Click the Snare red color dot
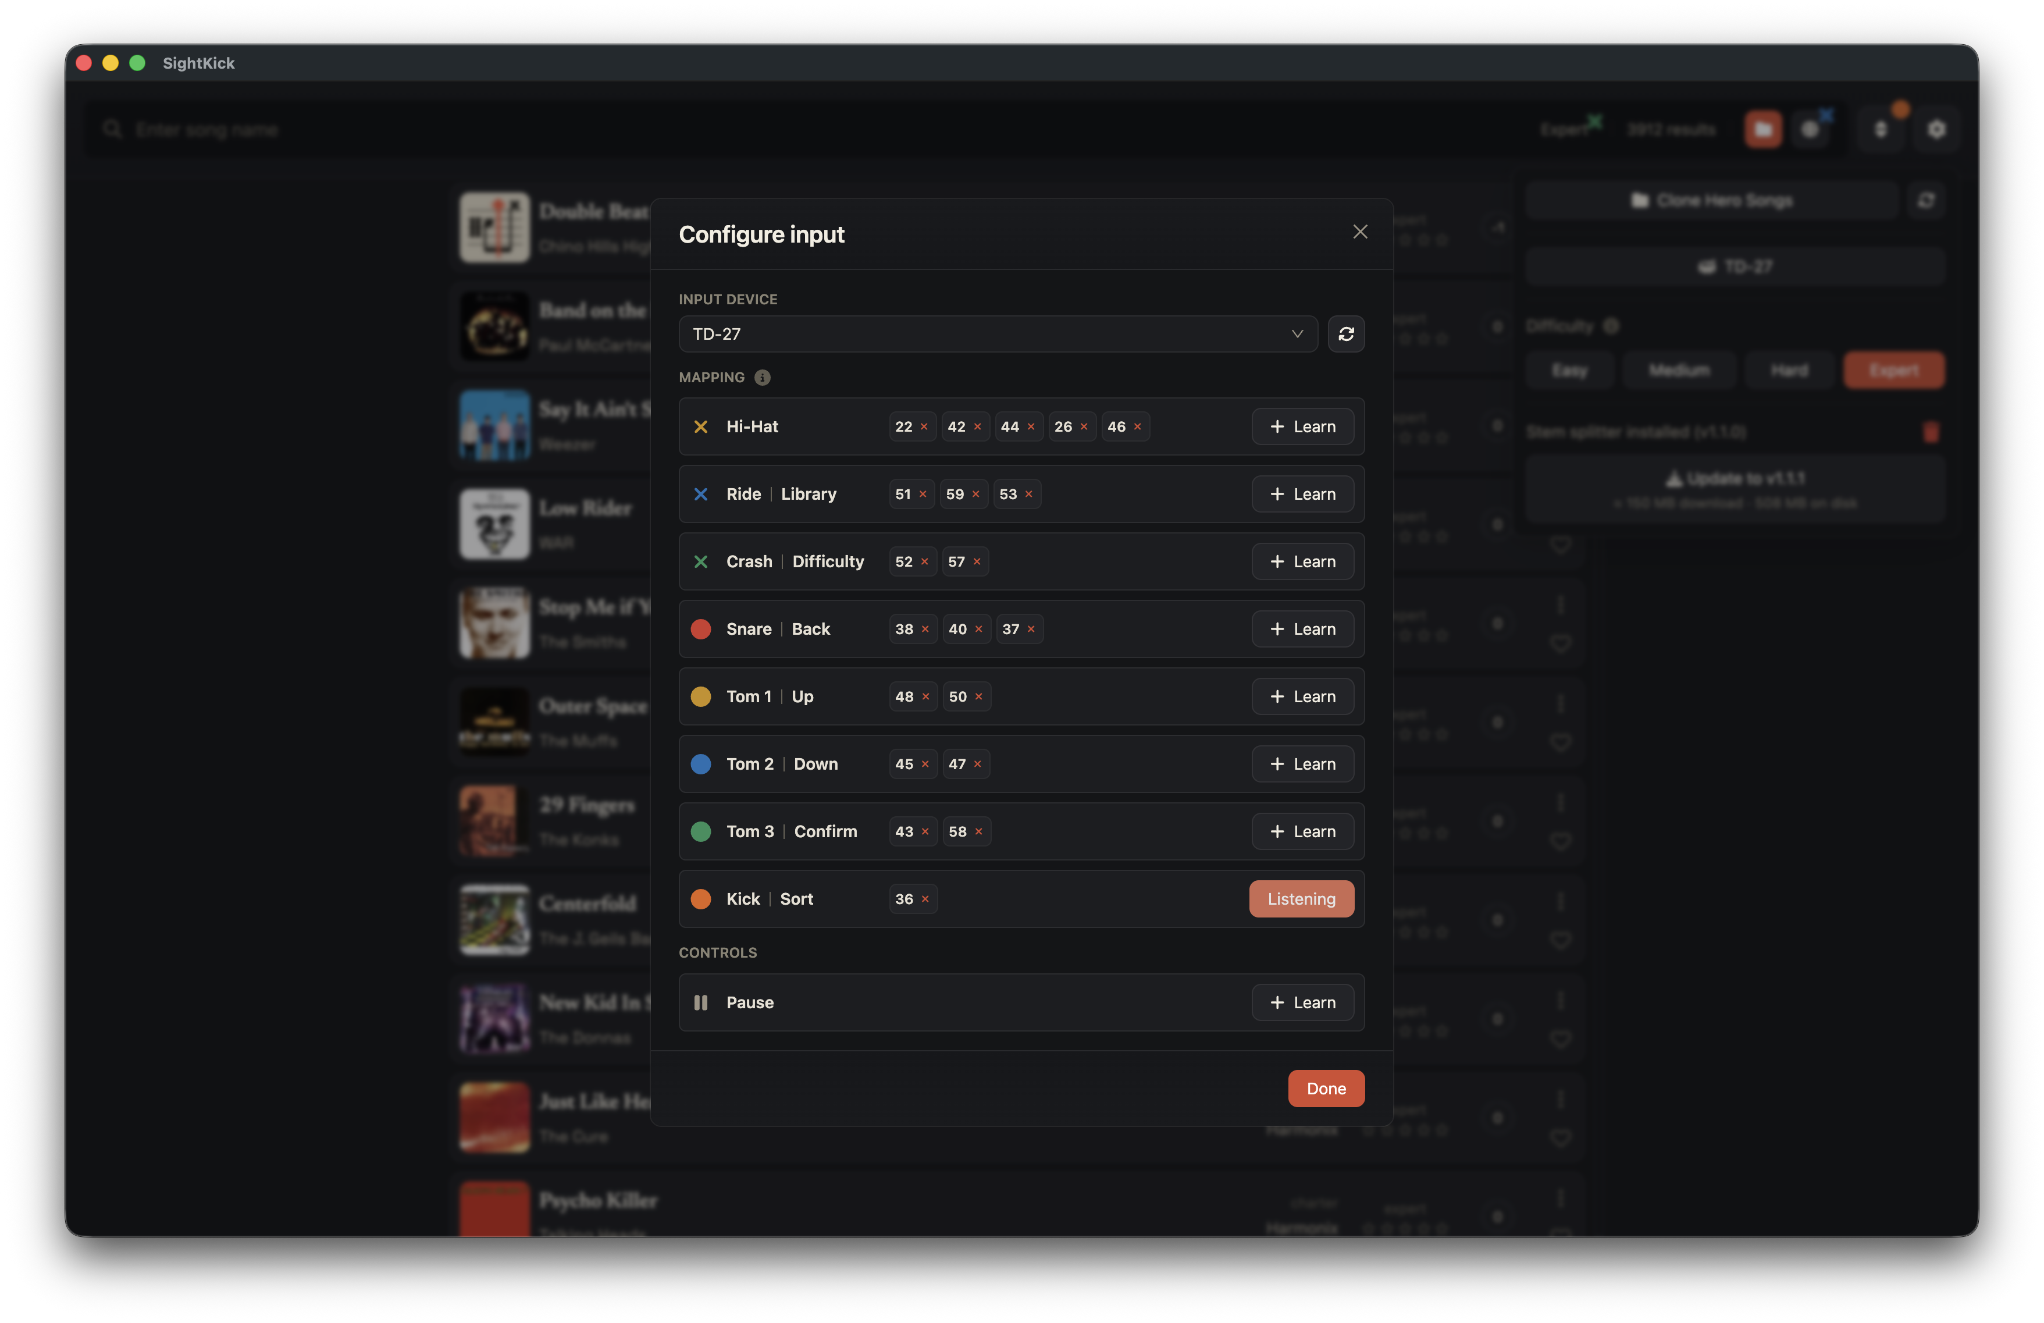 (701, 629)
